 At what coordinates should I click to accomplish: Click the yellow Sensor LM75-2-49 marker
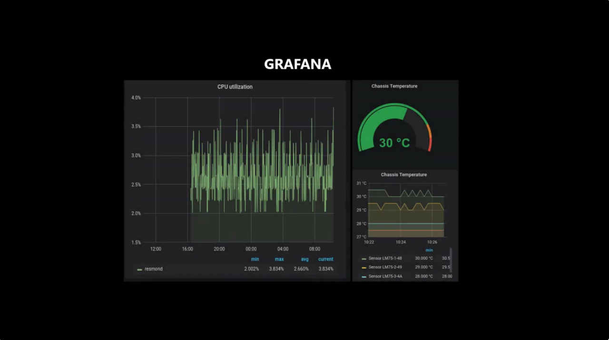click(364, 267)
